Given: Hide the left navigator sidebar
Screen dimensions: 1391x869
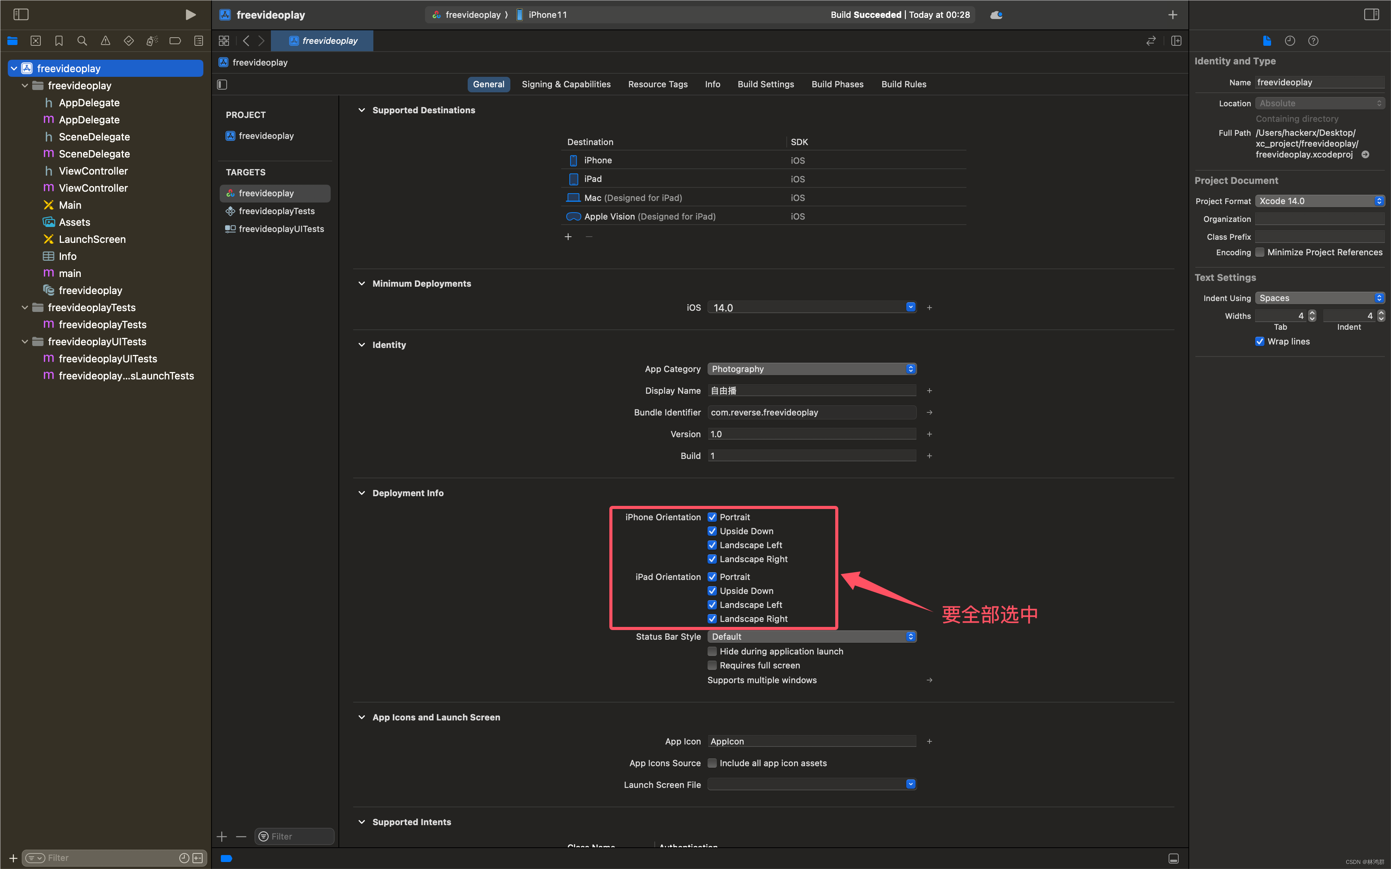Looking at the screenshot, I should [21, 15].
